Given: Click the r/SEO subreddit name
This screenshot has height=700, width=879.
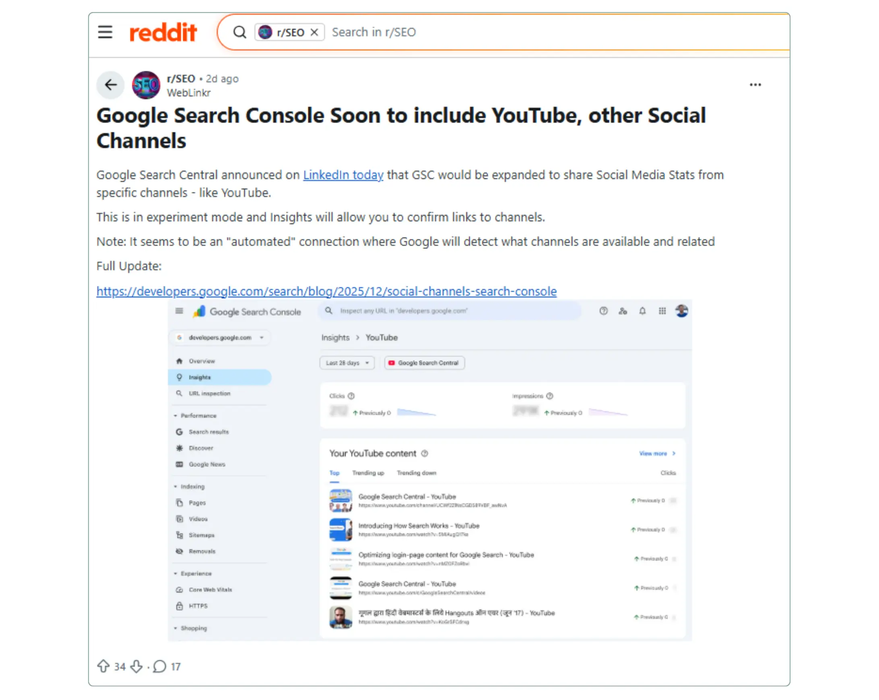Looking at the screenshot, I should point(181,78).
